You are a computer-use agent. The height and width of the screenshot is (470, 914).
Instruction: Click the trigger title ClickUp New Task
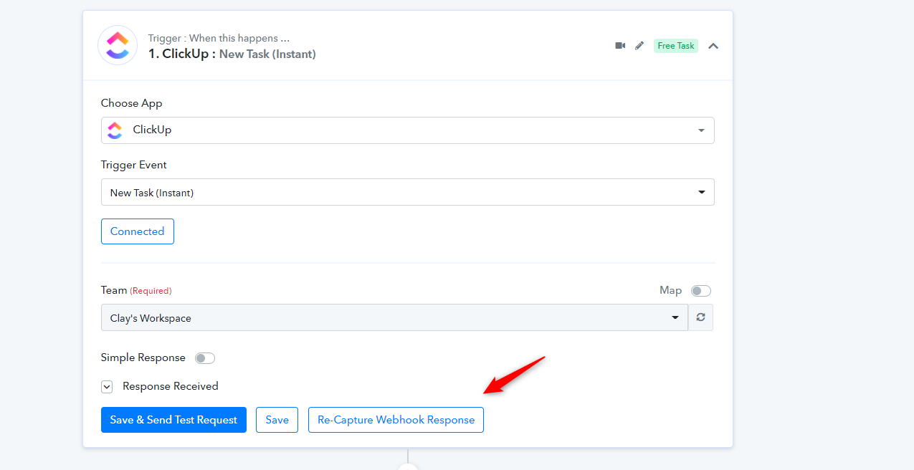[232, 54]
